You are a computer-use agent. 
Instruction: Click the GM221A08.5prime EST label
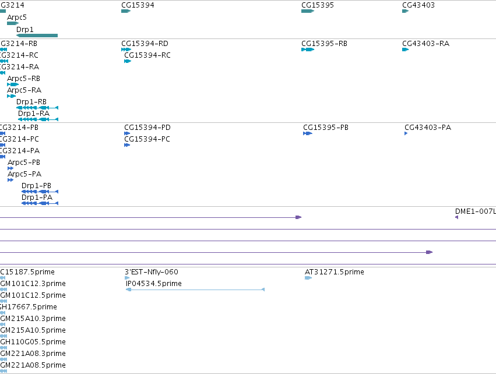[x=33, y=365]
